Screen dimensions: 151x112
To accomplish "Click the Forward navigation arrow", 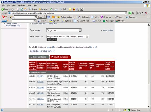I will coord(12,9).
